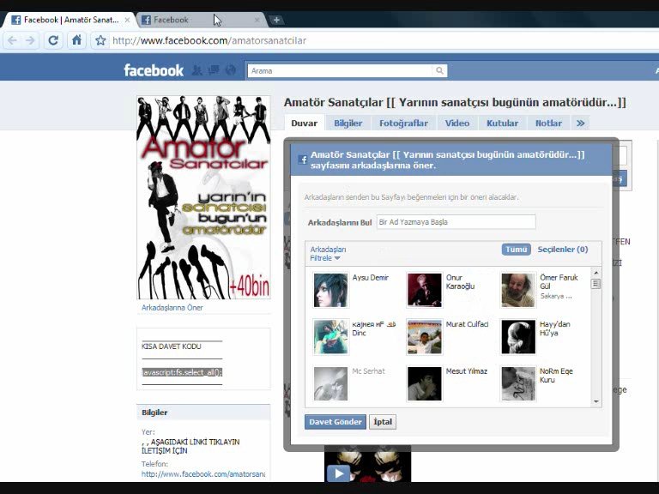Click the facebook.com/amatorsan link under Telefon
659x494 pixels.
pos(203,473)
